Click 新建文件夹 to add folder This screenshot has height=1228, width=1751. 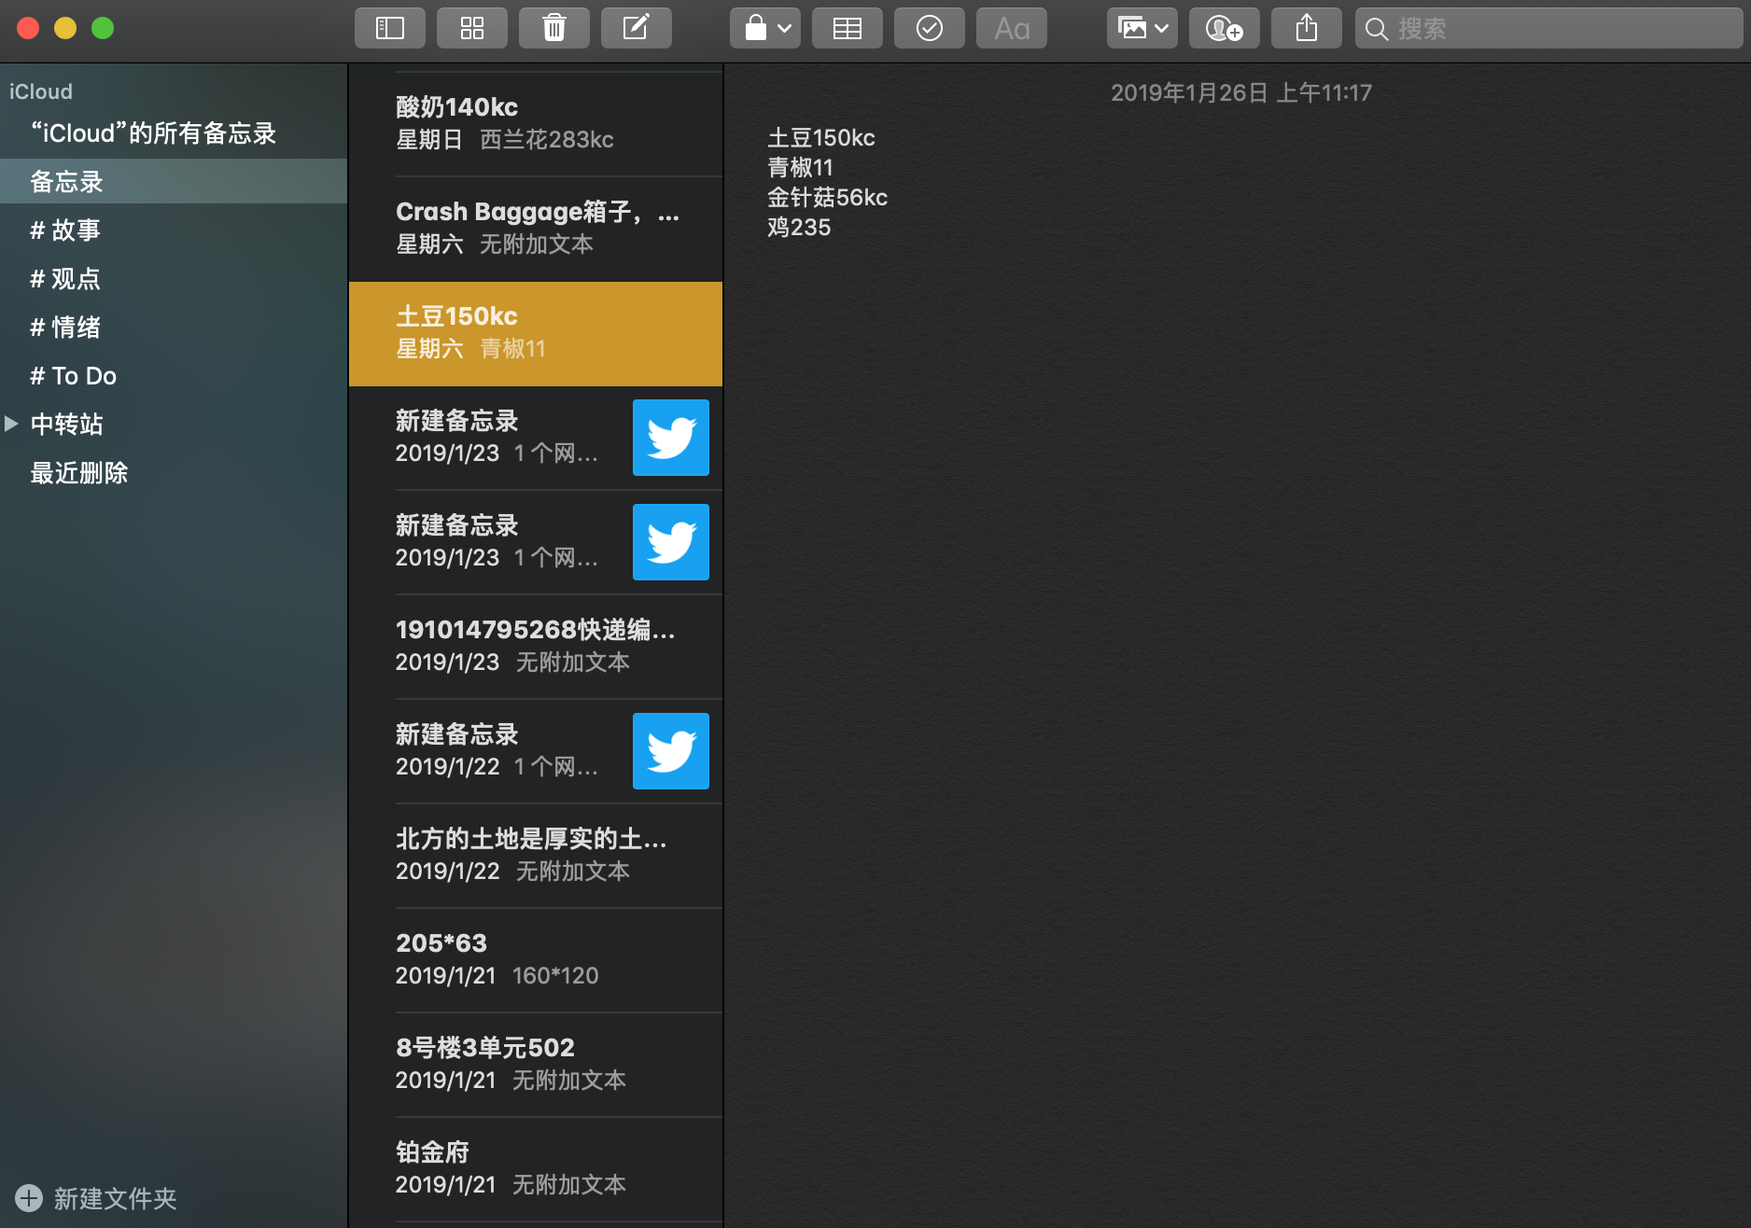click(x=96, y=1198)
